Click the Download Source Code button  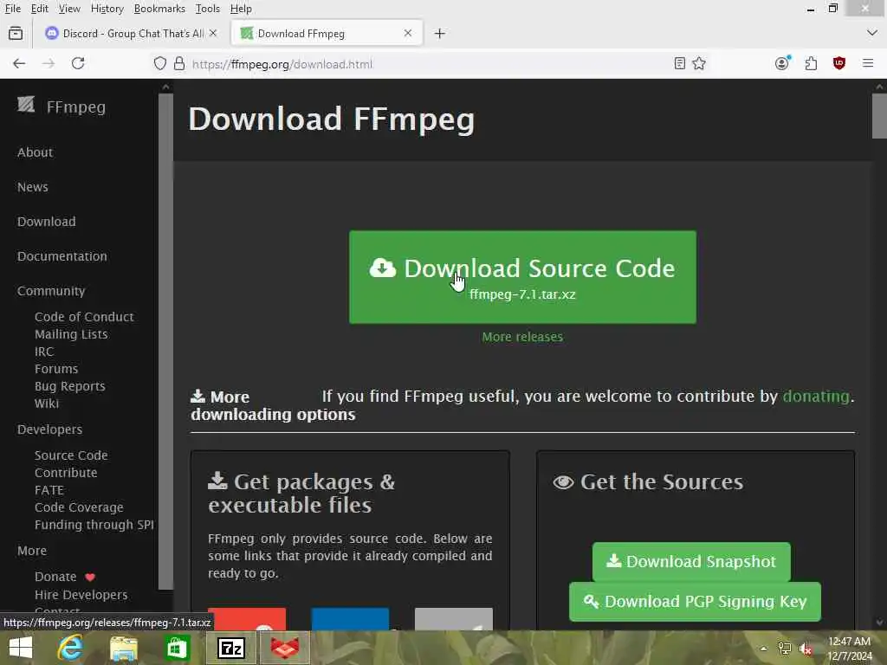[x=522, y=277]
